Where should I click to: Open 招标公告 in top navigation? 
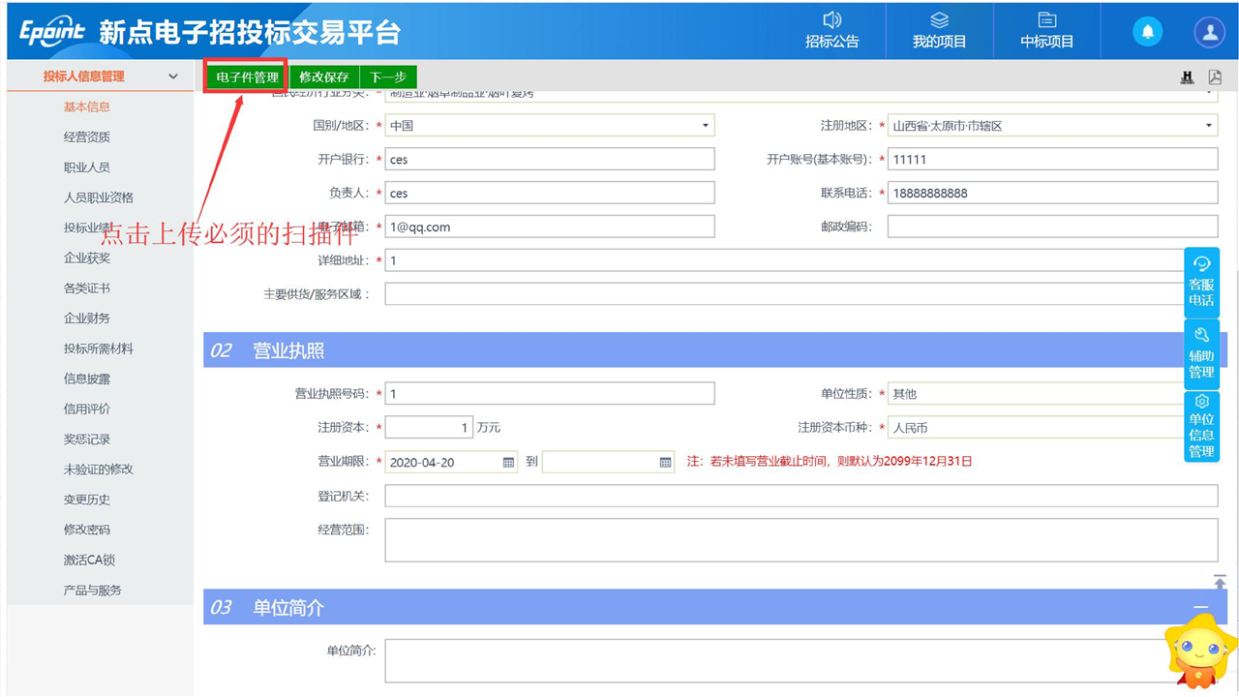831,31
